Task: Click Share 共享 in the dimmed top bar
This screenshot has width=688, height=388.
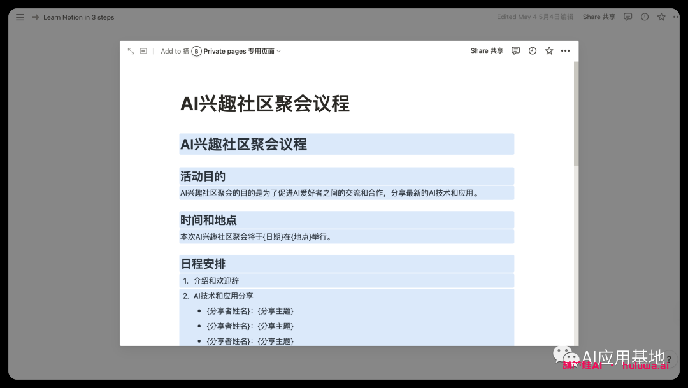Action: (x=599, y=17)
